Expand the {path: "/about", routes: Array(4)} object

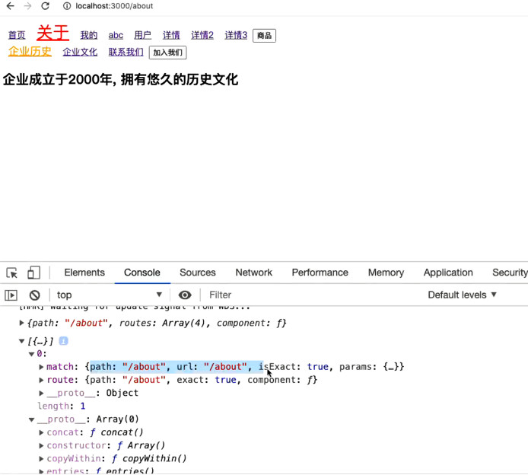[21, 323]
